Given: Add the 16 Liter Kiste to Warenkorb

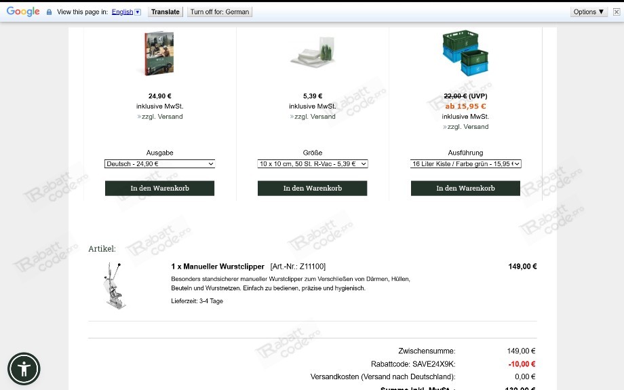Looking at the screenshot, I should pos(465,189).
